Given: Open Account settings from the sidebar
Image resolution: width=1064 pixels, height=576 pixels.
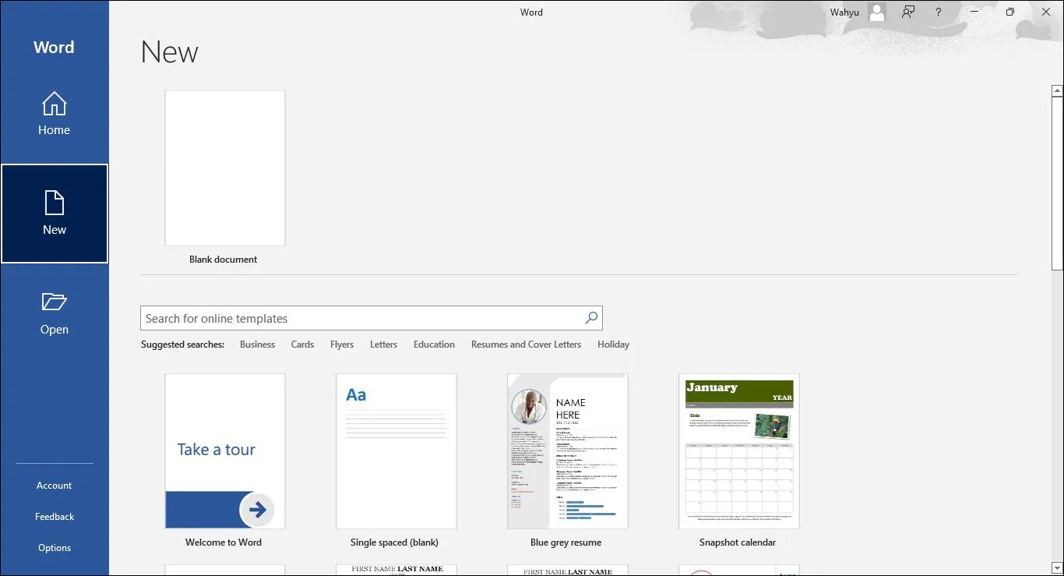Looking at the screenshot, I should click(54, 485).
